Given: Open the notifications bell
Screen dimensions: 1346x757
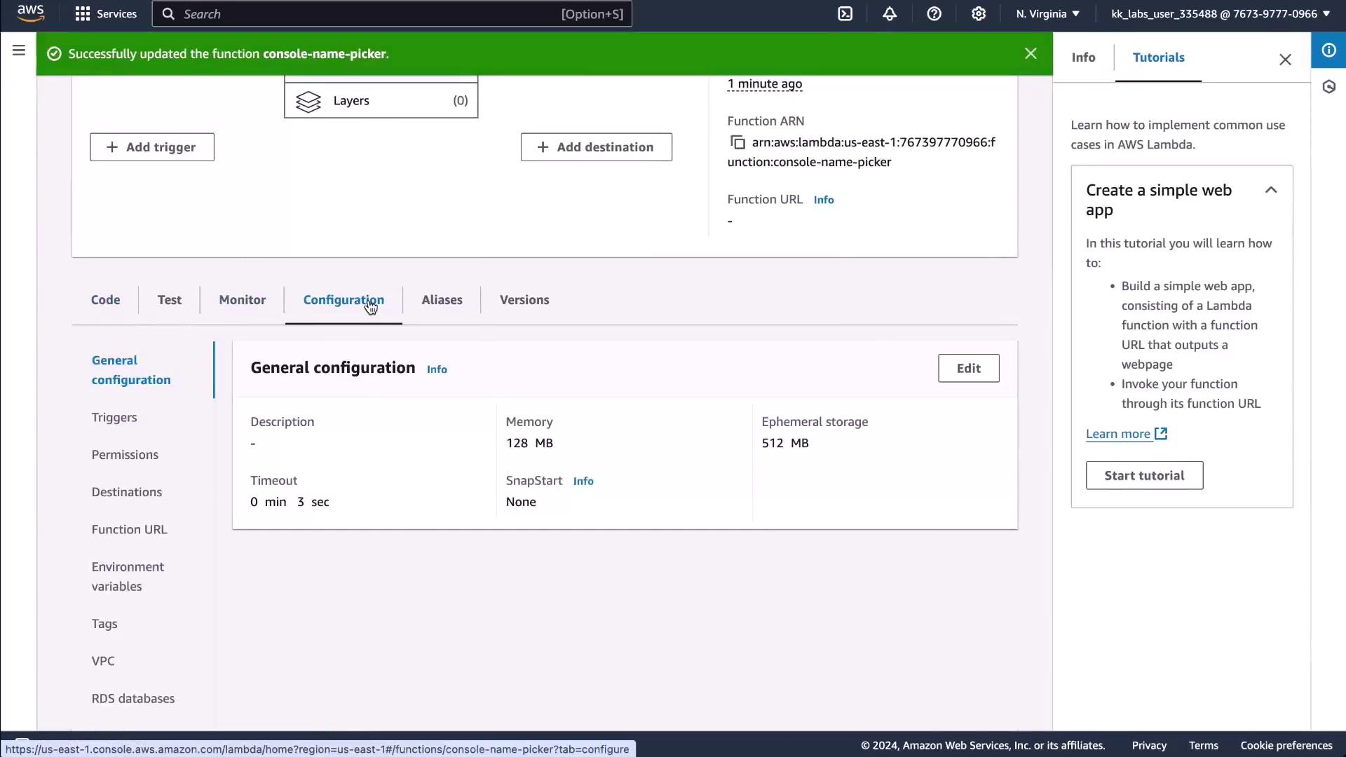Looking at the screenshot, I should [890, 14].
